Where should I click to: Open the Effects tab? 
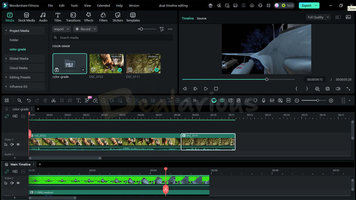(x=89, y=17)
